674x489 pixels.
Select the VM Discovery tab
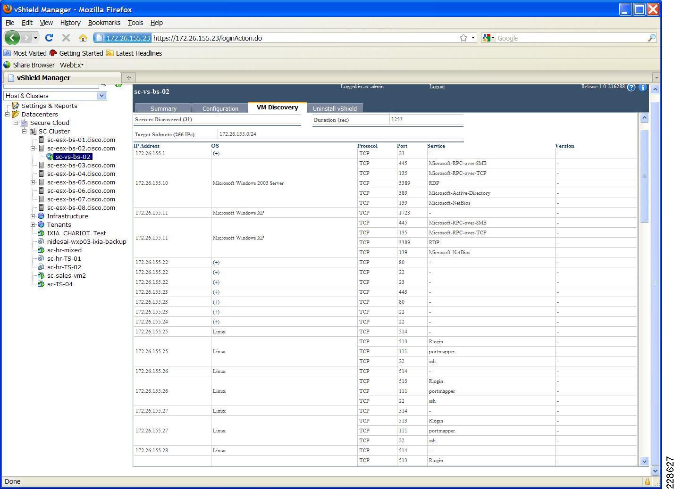[x=278, y=108]
